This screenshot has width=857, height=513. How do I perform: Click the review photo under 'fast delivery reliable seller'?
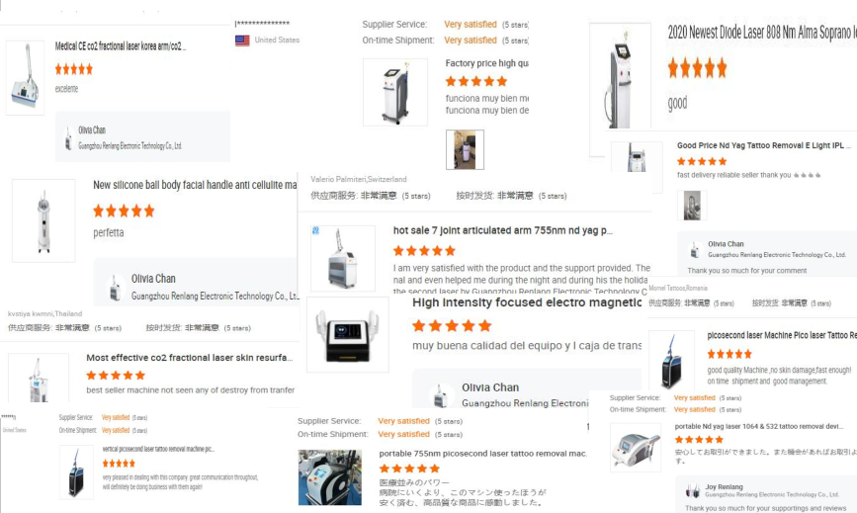pos(692,206)
